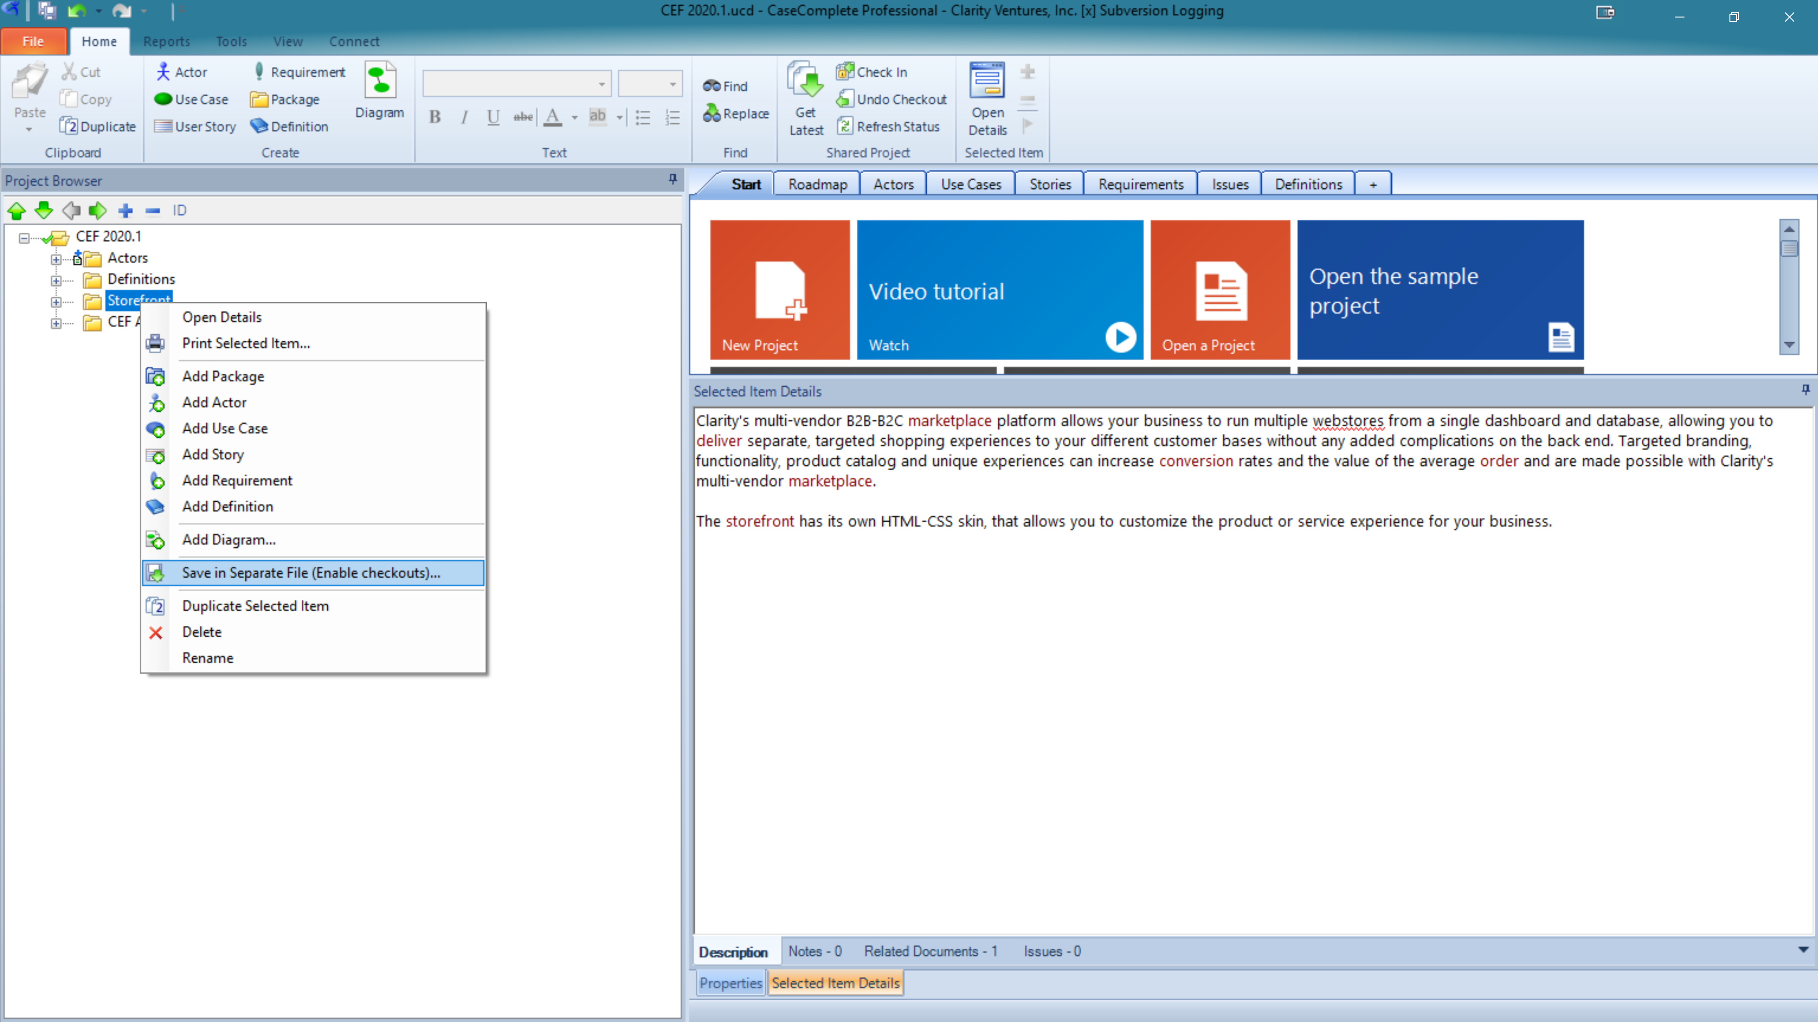Toggle Italic text formatting
1818x1022 pixels.
tap(465, 116)
